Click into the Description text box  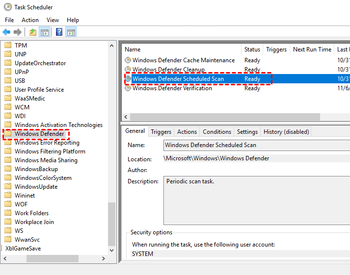point(257,200)
